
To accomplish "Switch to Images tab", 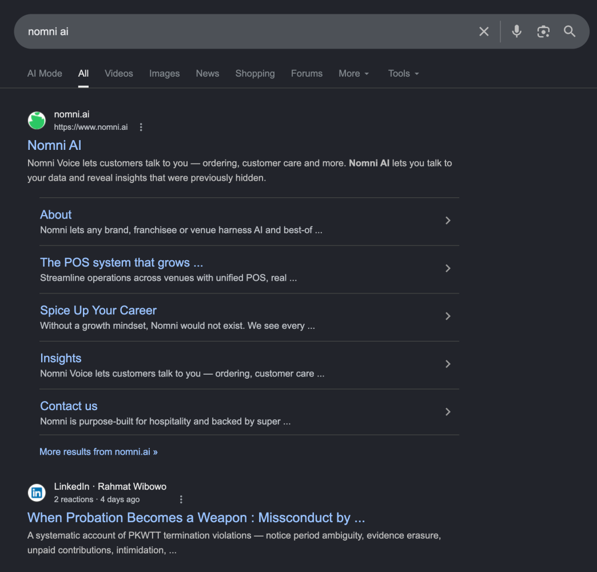I will point(165,73).
